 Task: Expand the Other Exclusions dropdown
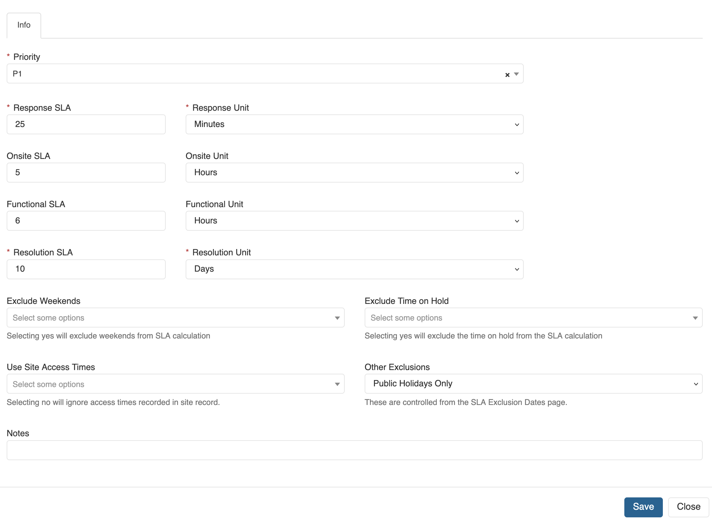coord(533,384)
